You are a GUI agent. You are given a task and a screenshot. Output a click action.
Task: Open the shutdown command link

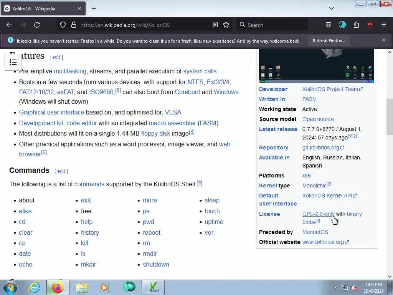156,264
